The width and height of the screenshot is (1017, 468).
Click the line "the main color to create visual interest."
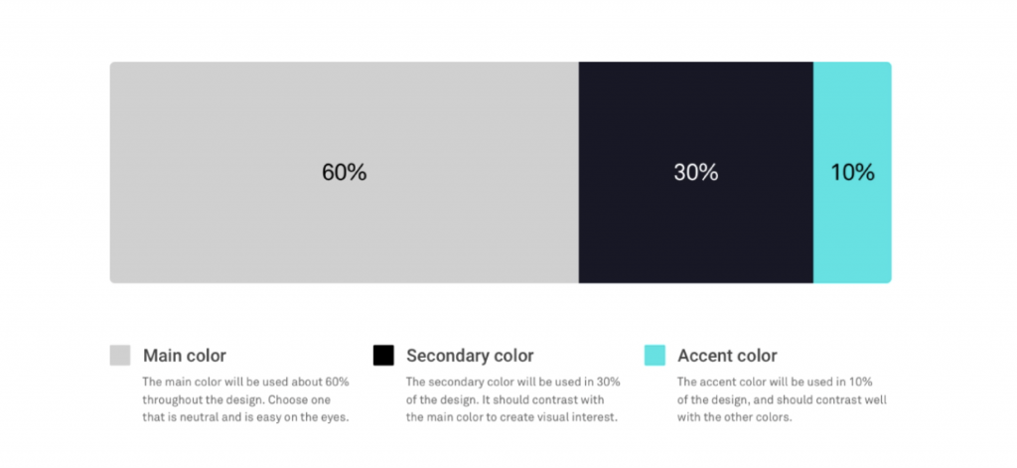point(511,417)
